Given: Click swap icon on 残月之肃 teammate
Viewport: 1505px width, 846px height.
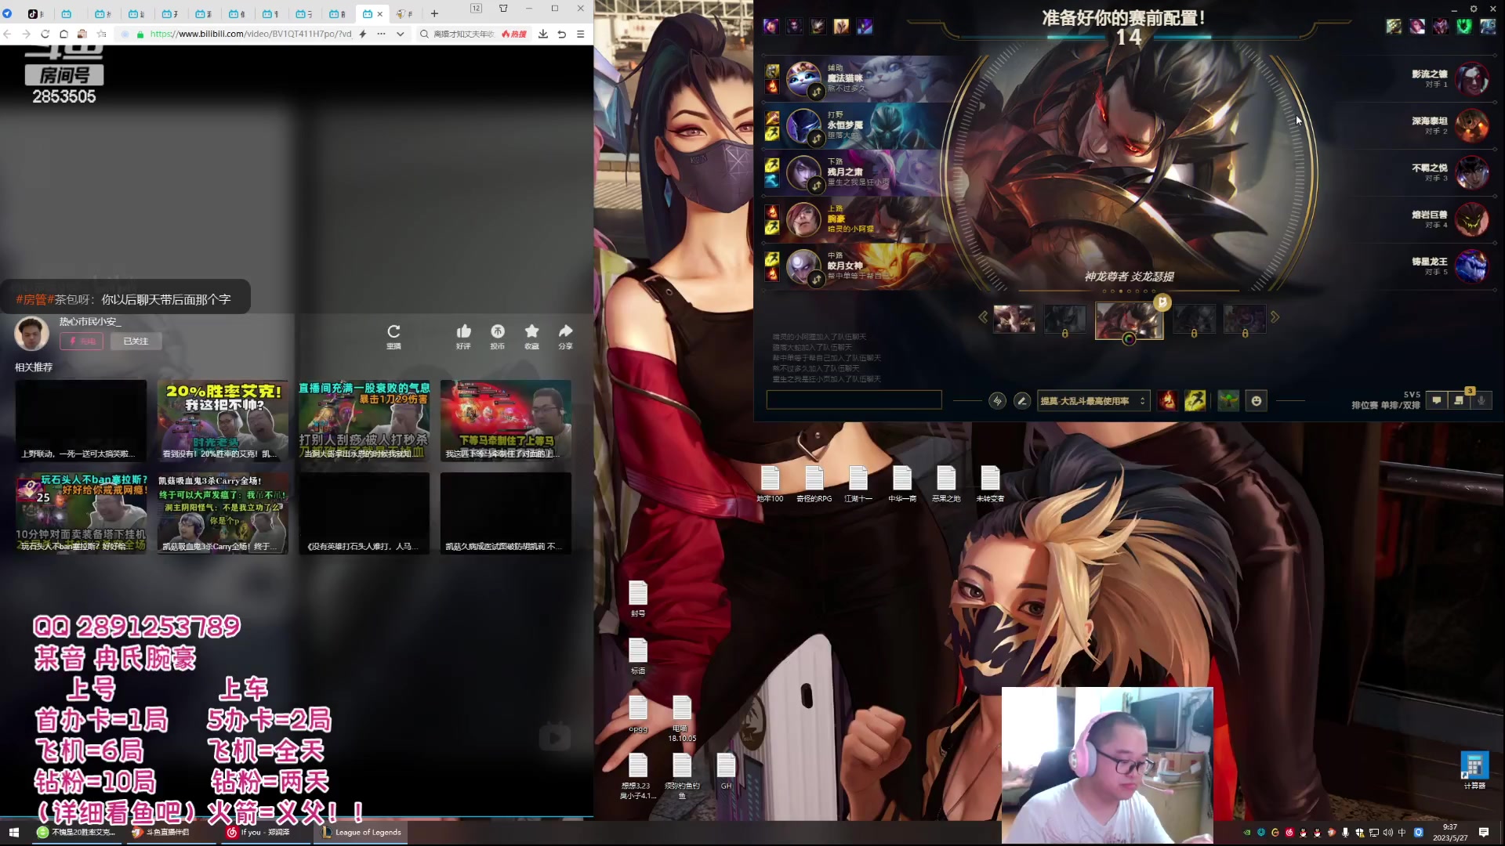Looking at the screenshot, I should coord(817,186).
